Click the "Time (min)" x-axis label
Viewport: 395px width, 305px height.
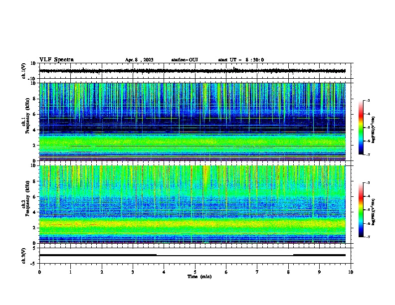pos(199,277)
